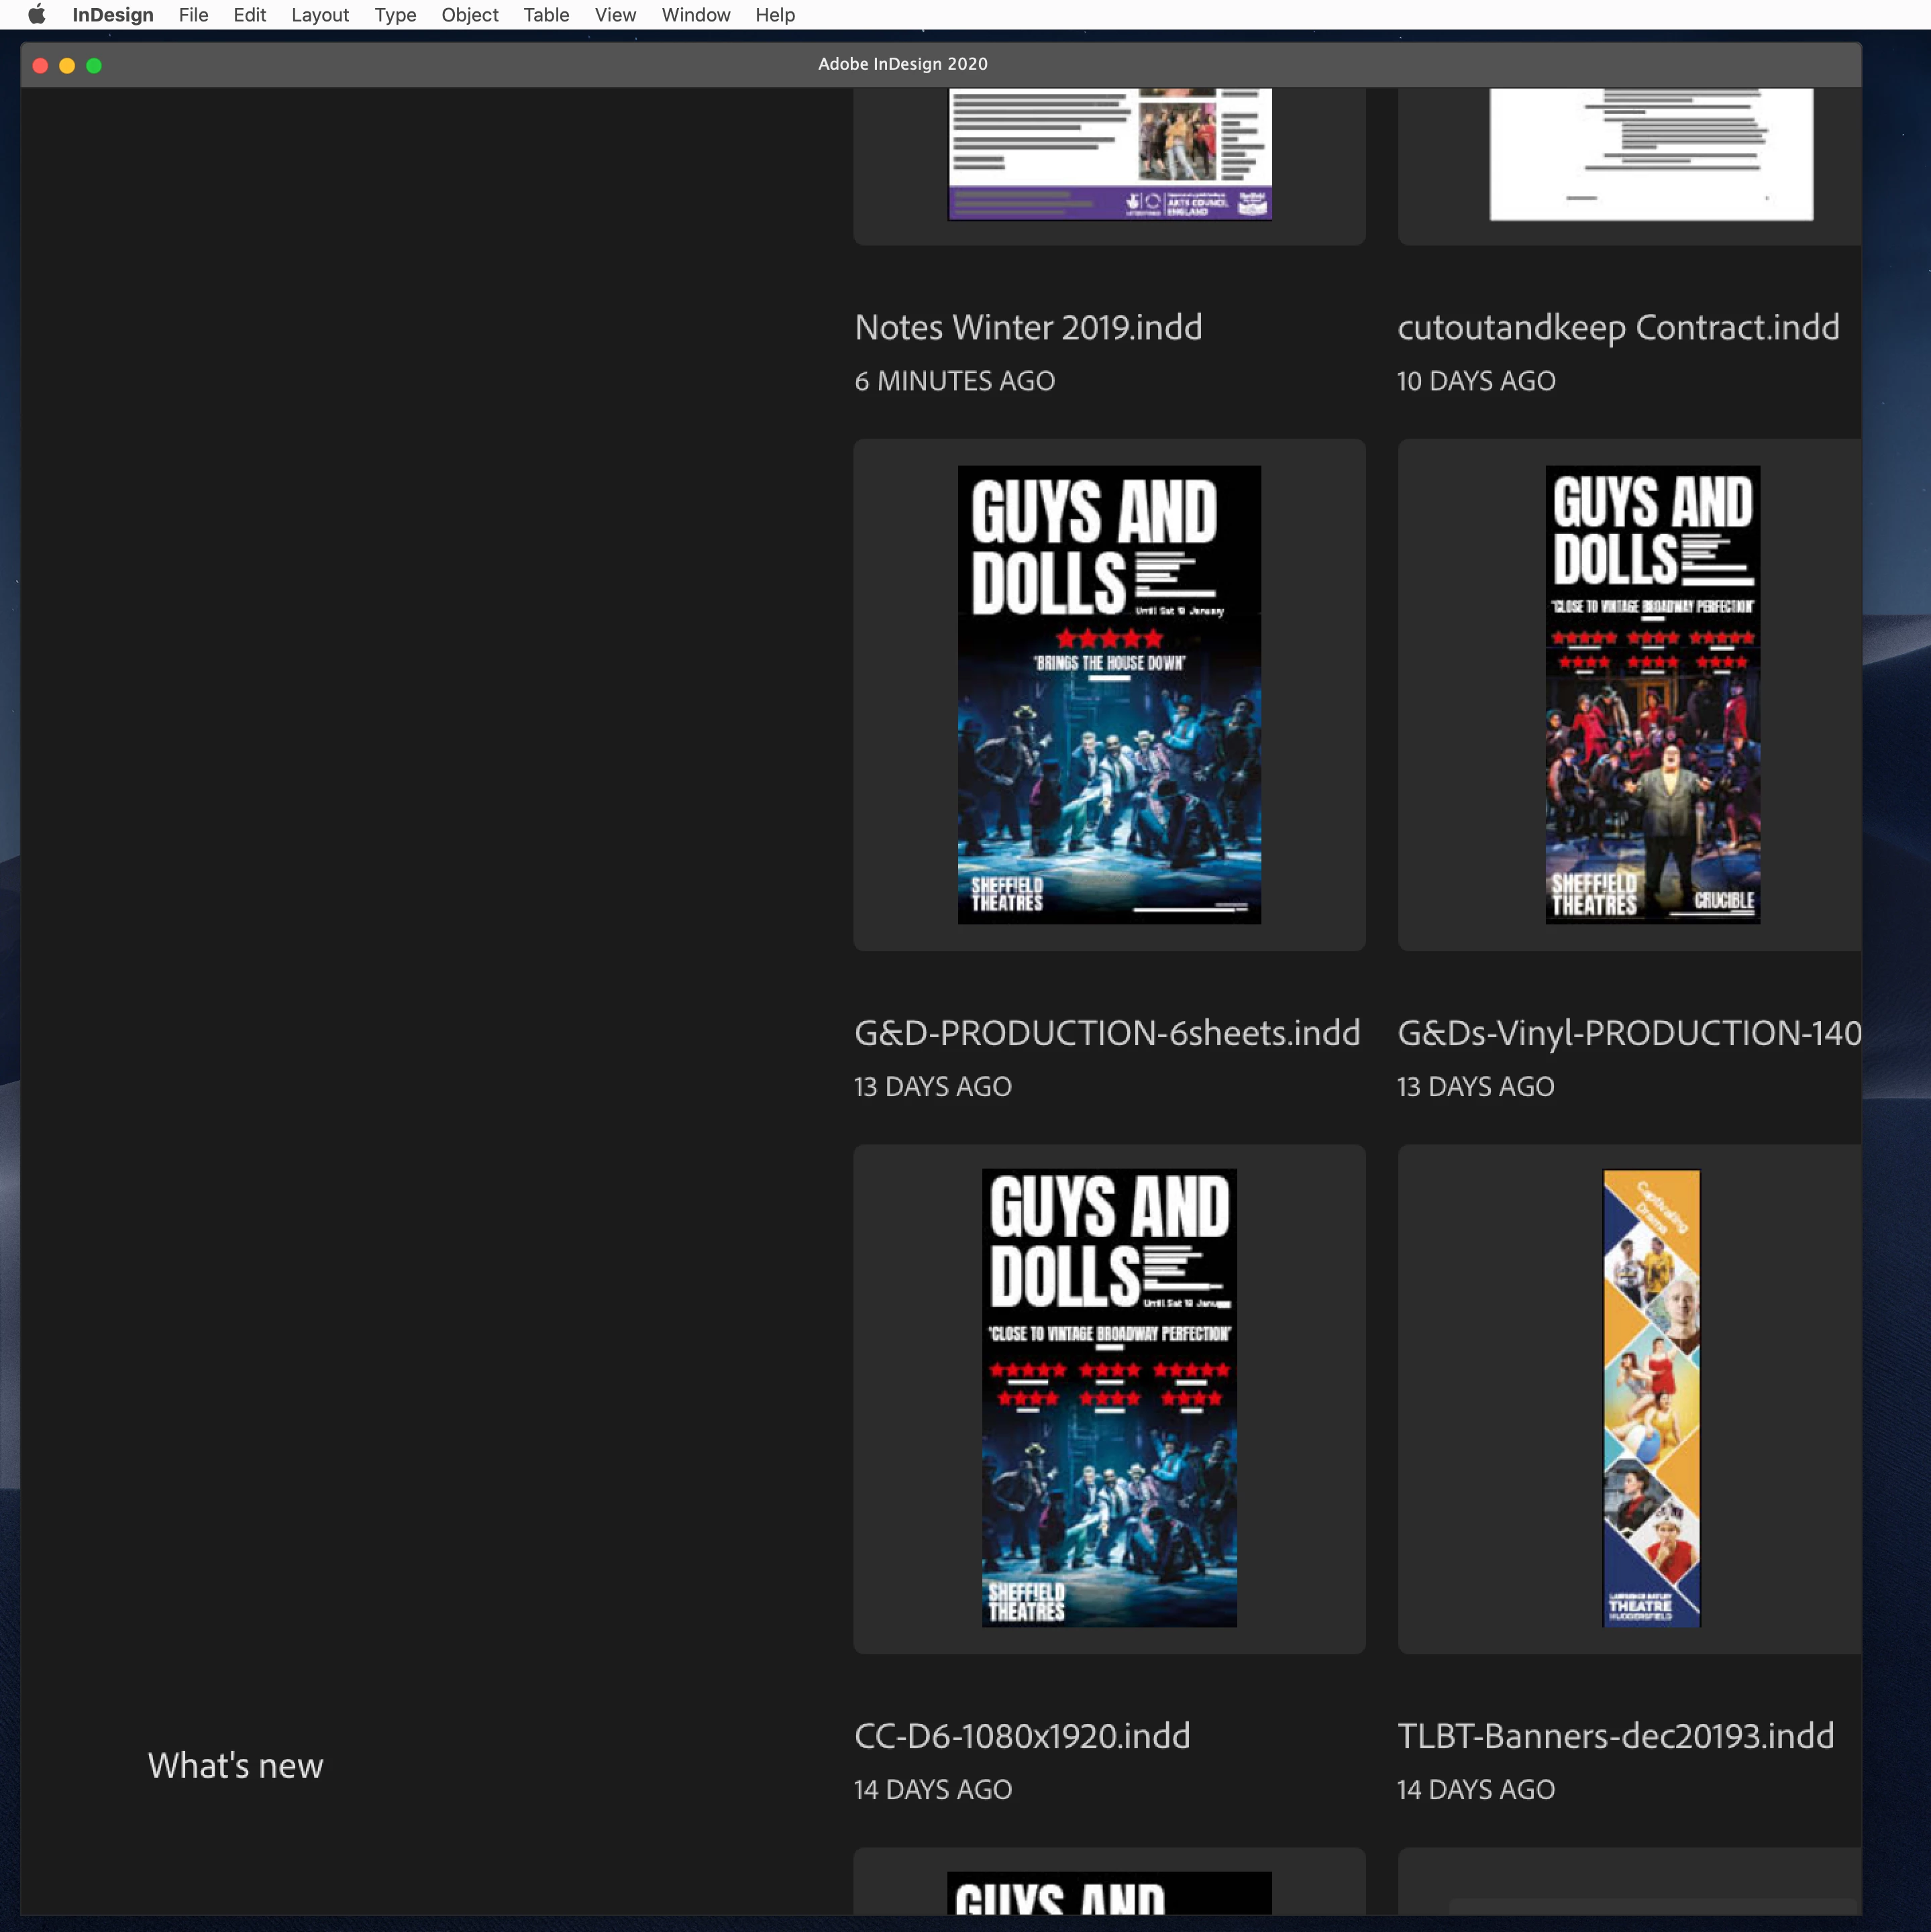1931x1932 pixels.
Task: Open the Layout menu
Action: tap(319, 15)
